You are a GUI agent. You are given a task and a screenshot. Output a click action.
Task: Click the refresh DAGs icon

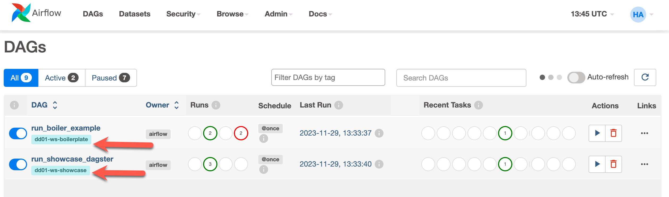(x=645, y=77)
